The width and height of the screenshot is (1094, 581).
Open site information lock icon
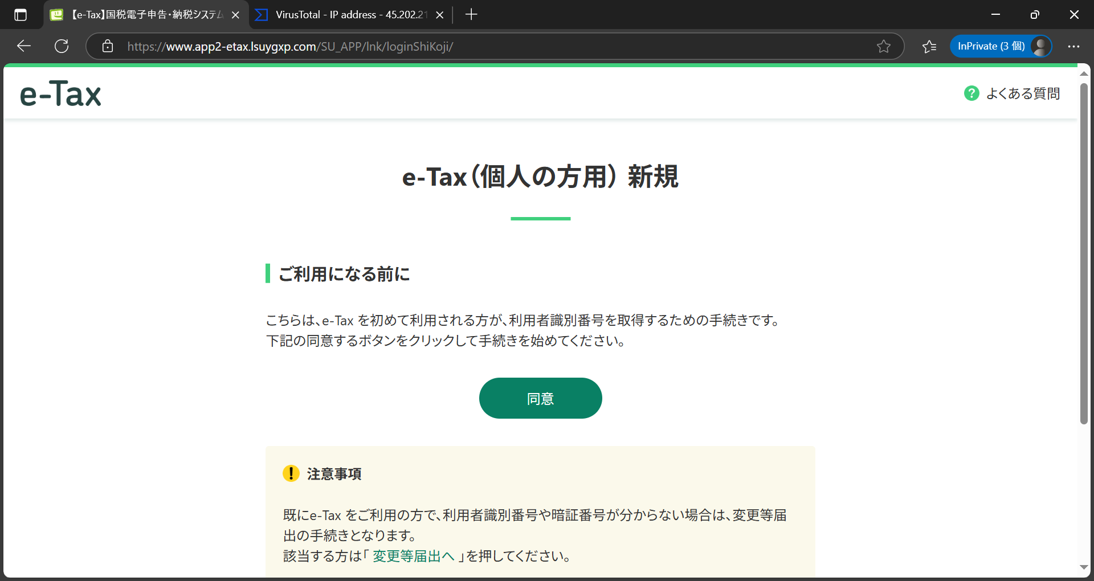coord(108,46)
